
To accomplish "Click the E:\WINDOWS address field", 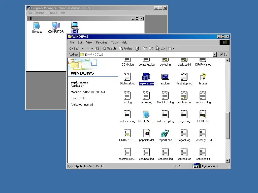I will 146,55.
